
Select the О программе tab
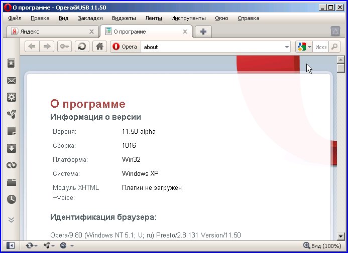pyautogui.click(x=146, y=32)
